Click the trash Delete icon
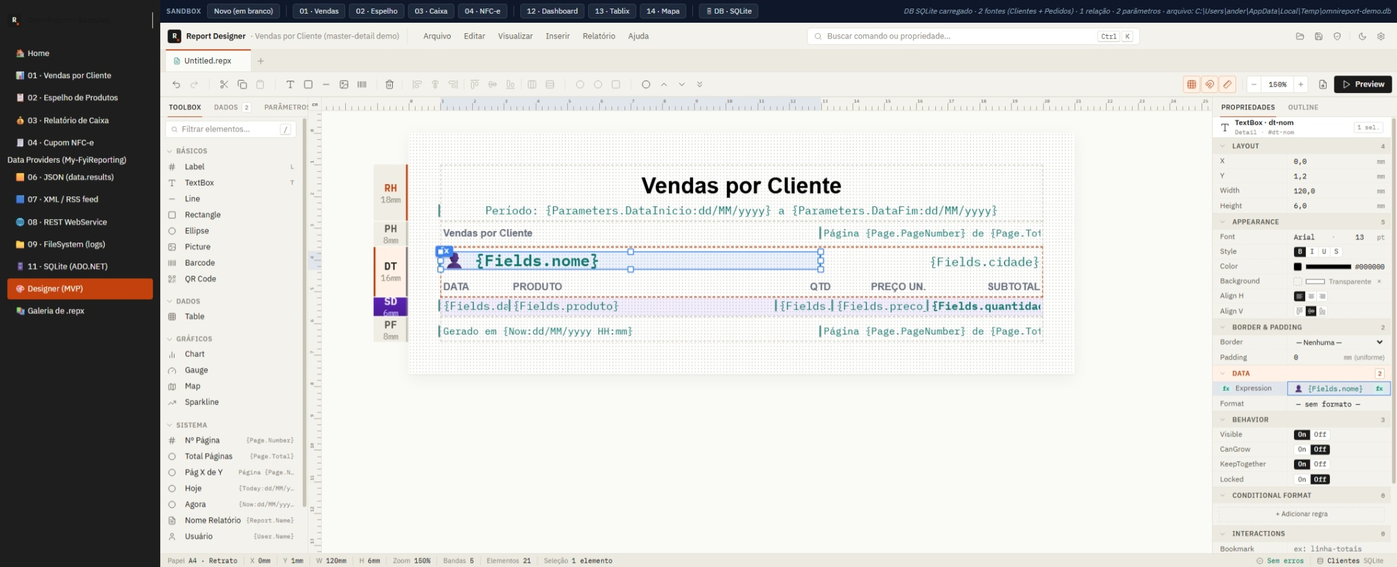1397x567 pixels. tap(389, 85)
